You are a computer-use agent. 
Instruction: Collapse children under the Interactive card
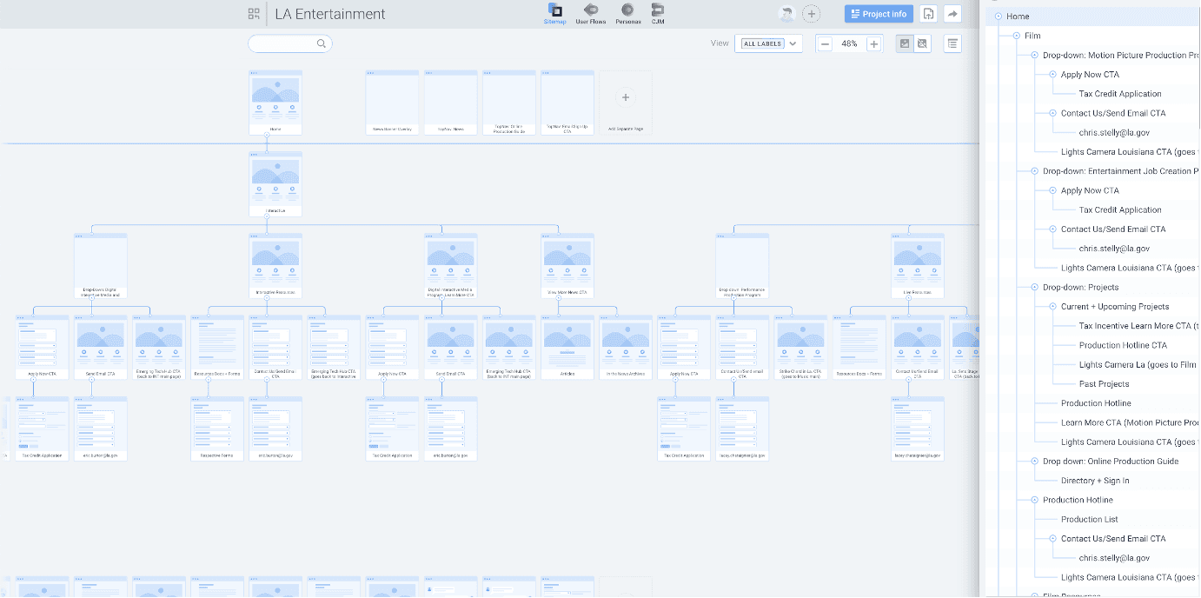(267, 216)
